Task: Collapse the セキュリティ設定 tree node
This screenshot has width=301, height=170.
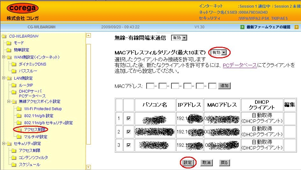Action: click(x=4, y=143)
